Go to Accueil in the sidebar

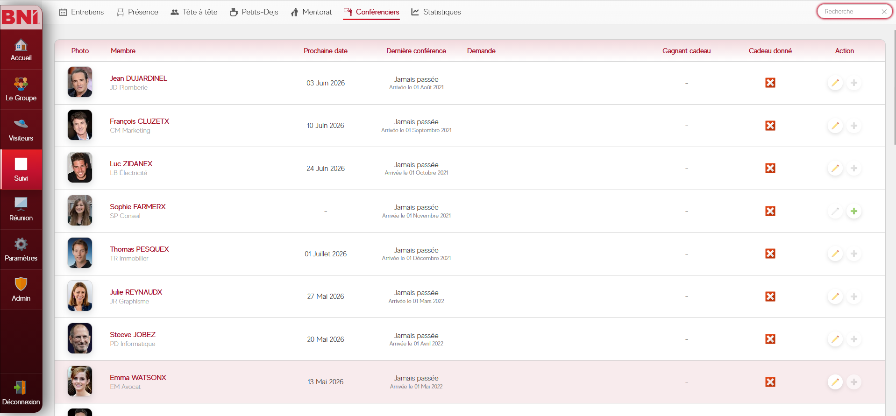pyautogui.click(x=21, y=50)
